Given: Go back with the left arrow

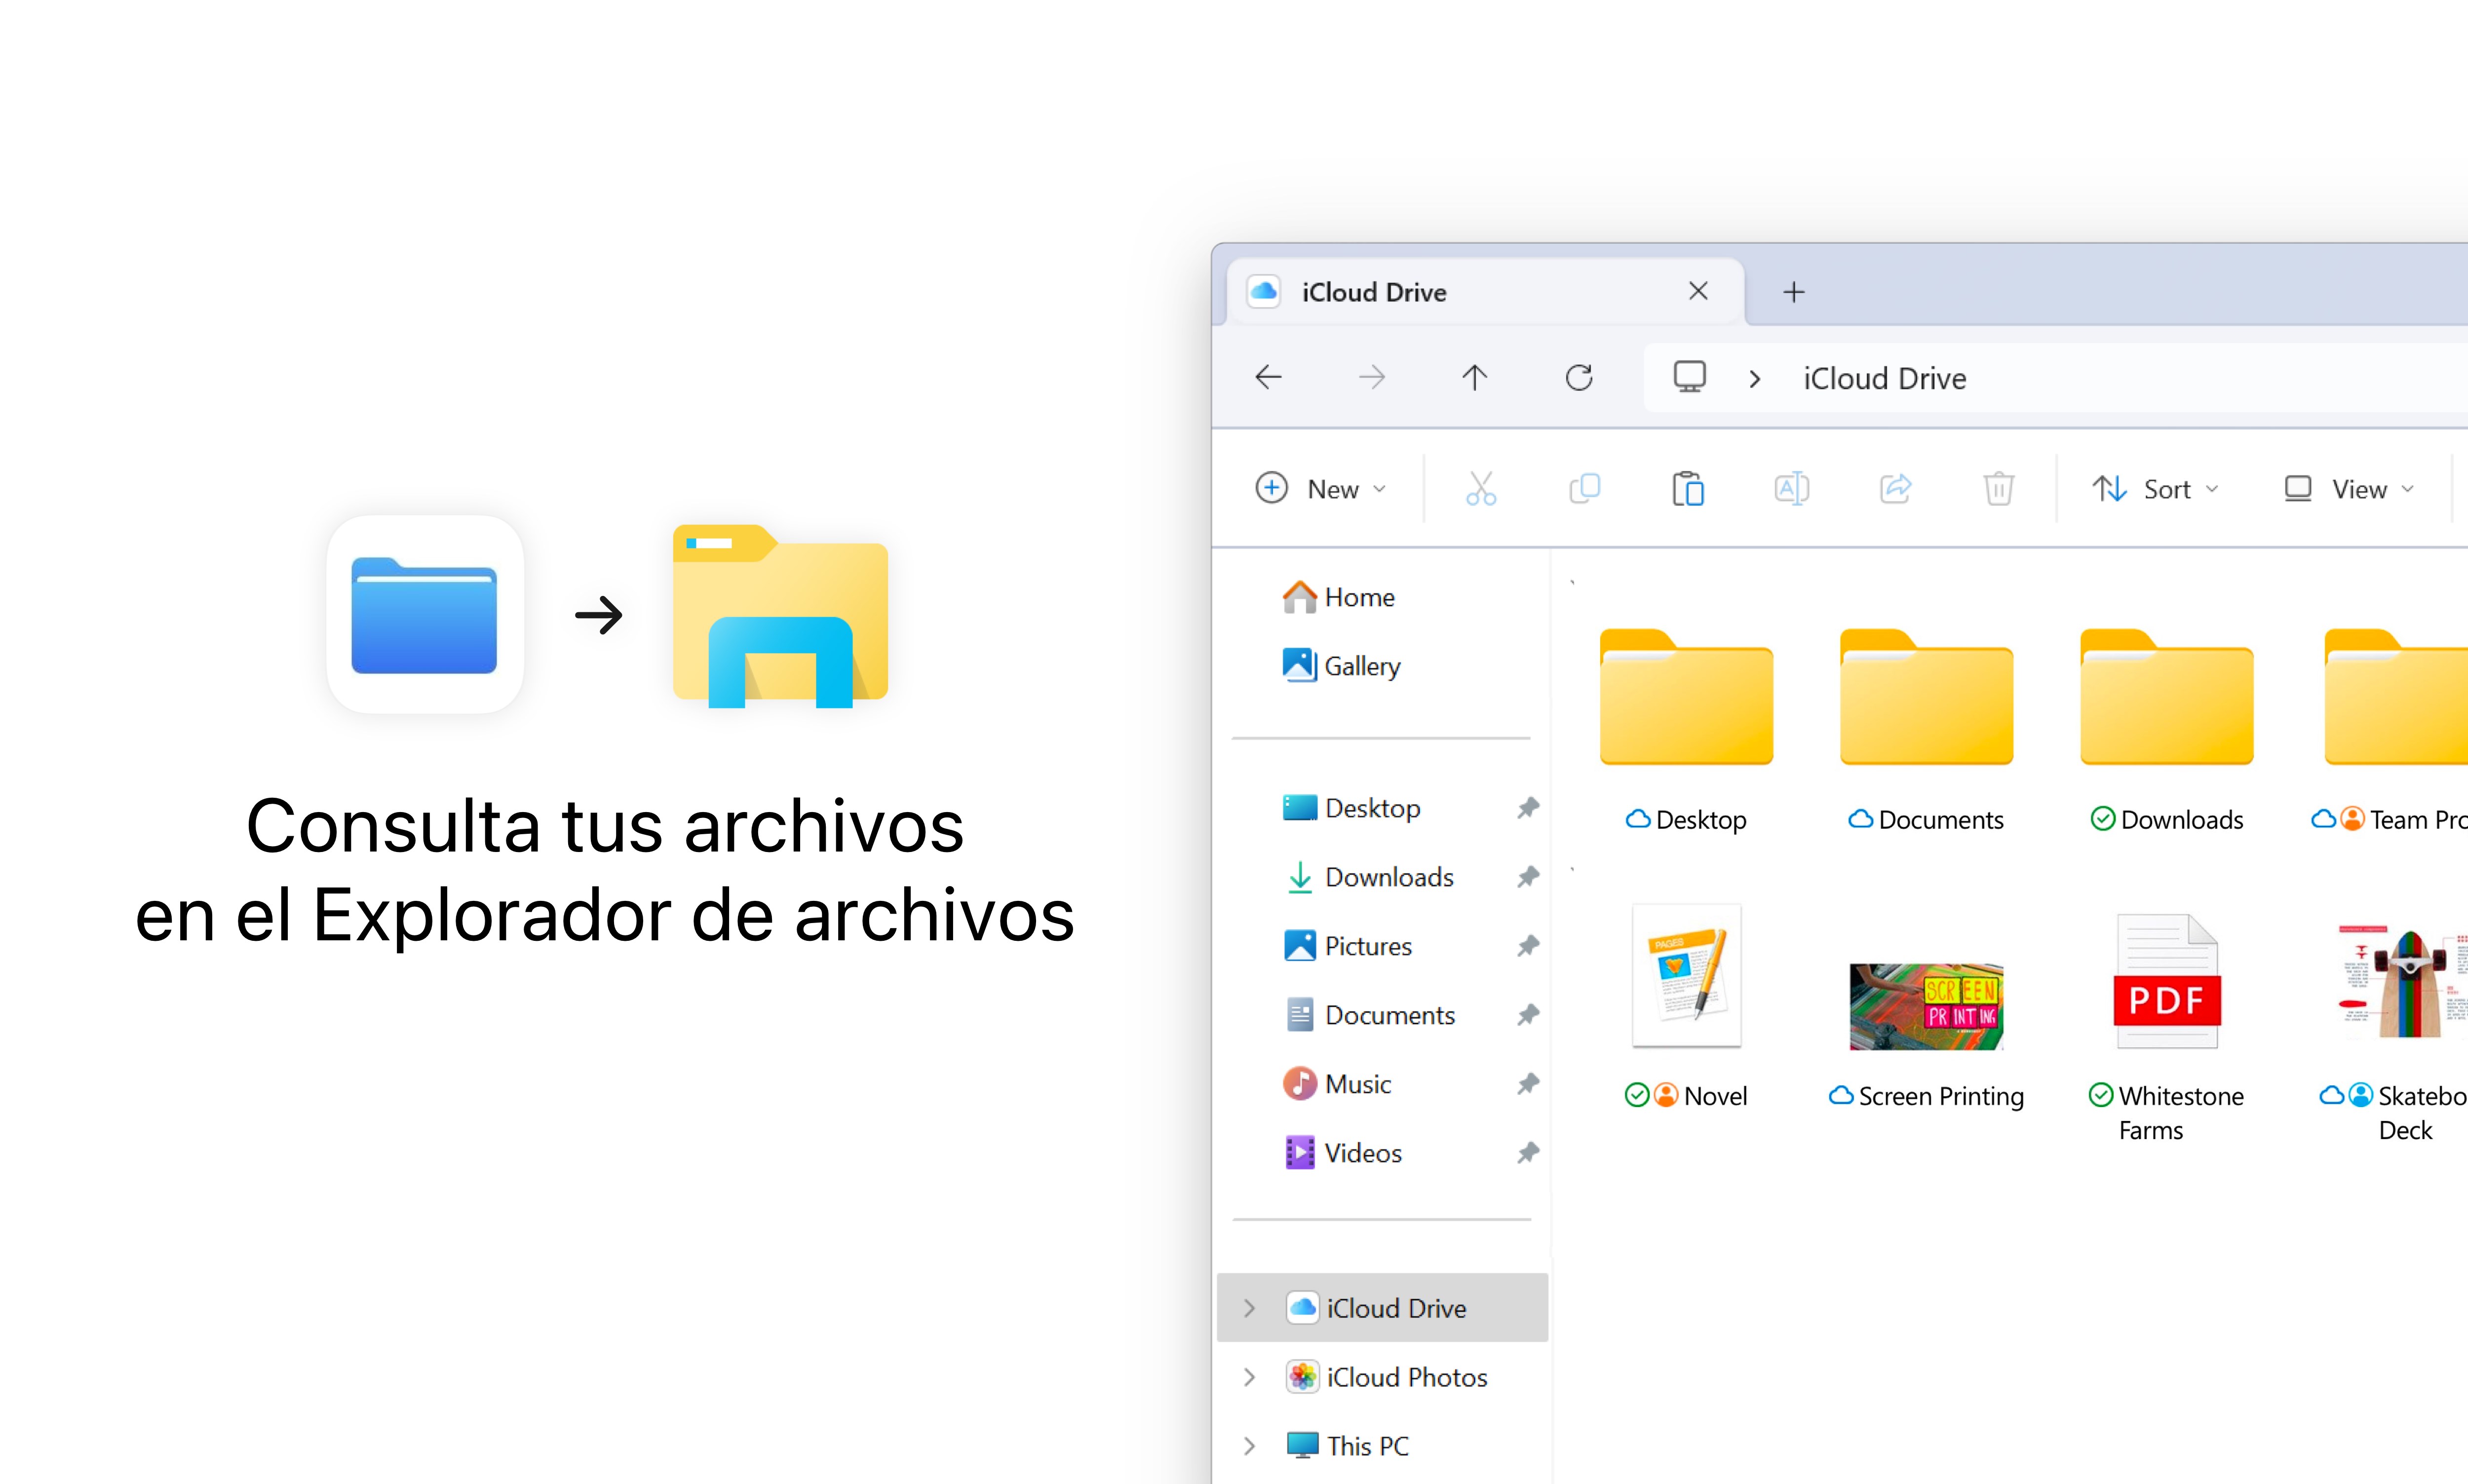Looking at the screenshot, I should (1269, 377).
